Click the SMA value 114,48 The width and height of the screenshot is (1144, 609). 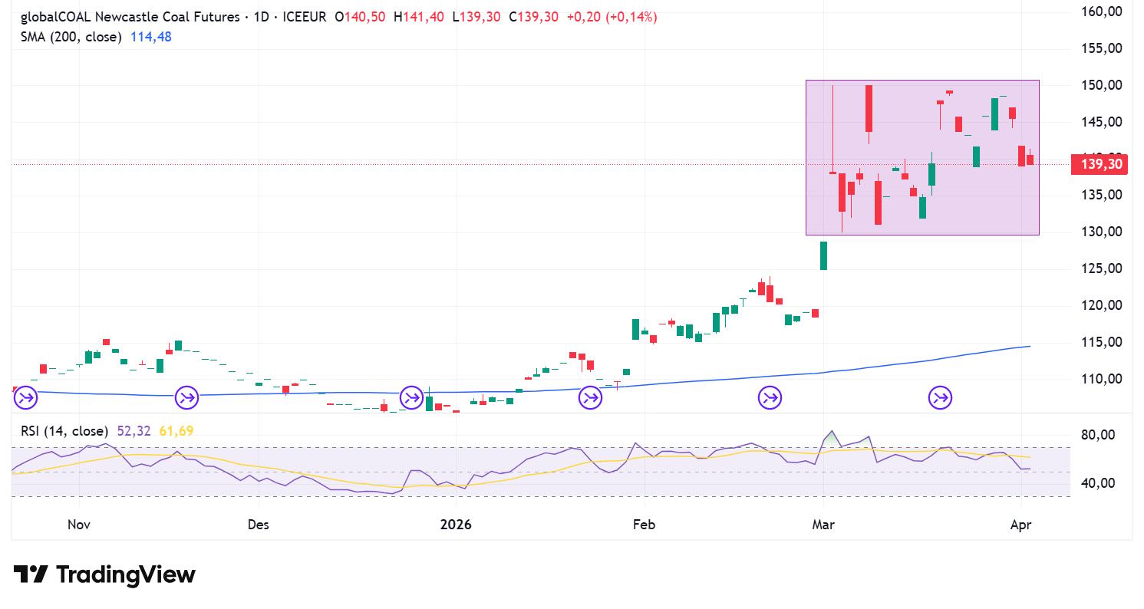(x=150, y=37)
